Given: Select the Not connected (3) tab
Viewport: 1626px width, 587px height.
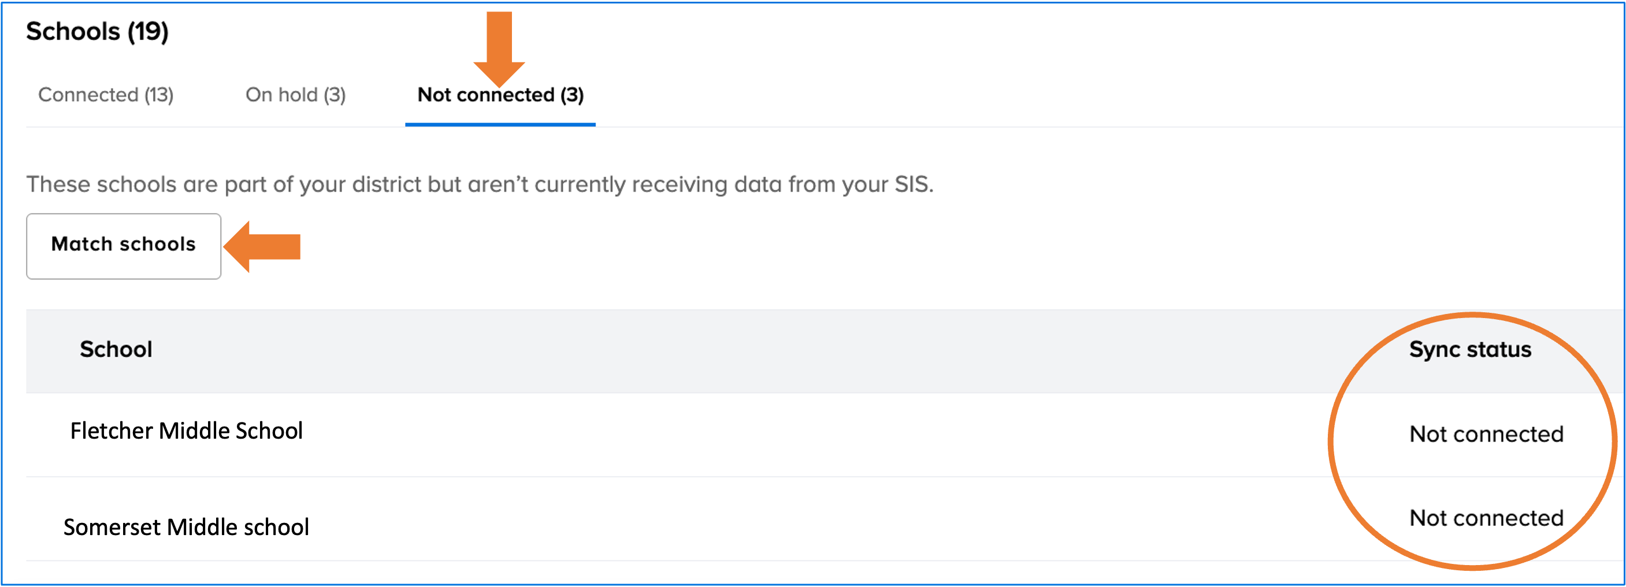Looking at the screenshot, I should pyautogui.click(x=500, y=95).
